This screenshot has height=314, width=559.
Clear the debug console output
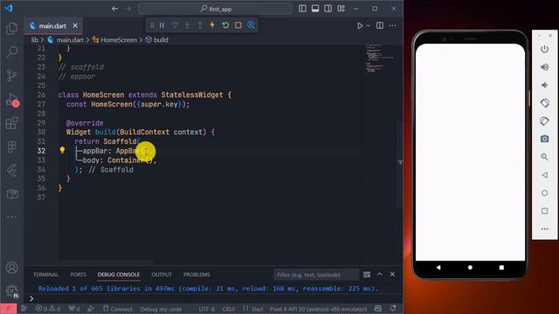[x=367, y=275]
